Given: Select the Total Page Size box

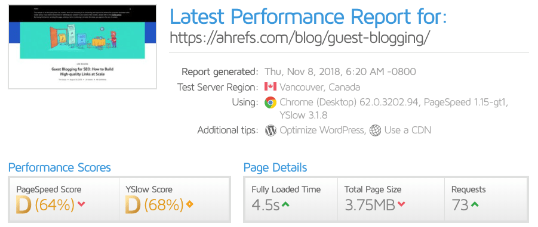Looking at the screenshot, I should [x=391, y=199].
